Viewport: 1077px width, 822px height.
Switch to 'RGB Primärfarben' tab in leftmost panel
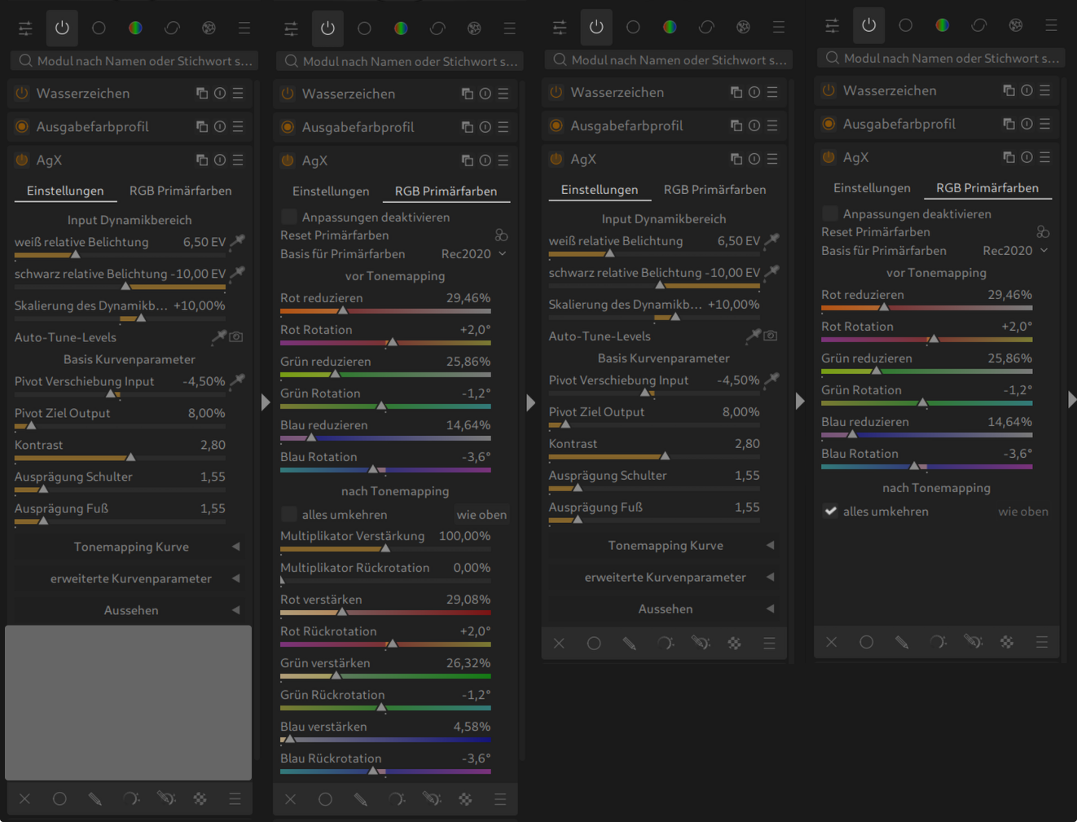tap(180, 191)
